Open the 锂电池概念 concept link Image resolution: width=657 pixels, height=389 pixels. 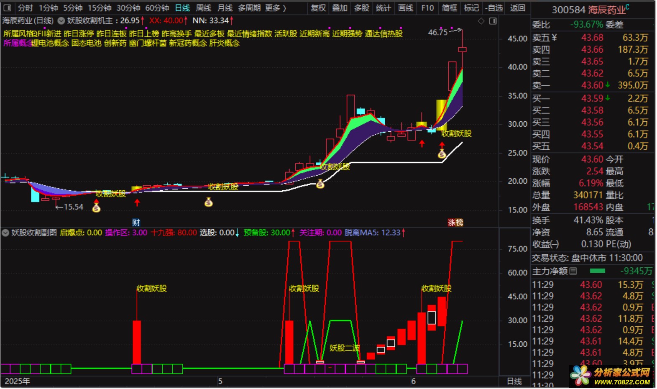tap(50, 43)
